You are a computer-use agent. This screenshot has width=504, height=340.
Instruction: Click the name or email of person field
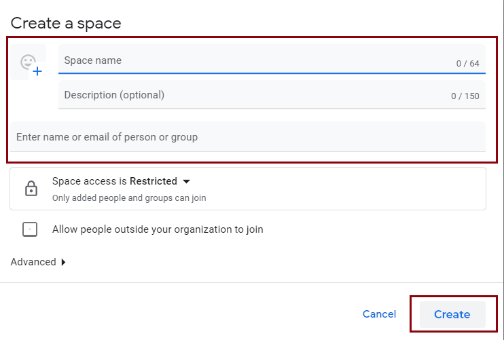(247, 137)
